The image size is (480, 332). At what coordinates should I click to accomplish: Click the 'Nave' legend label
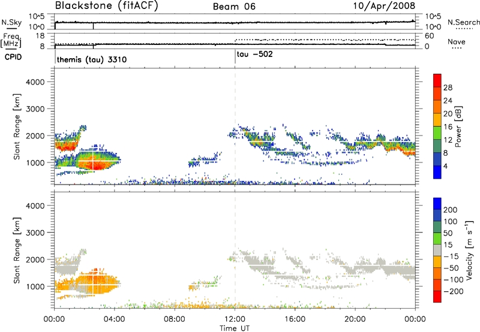[x=457, y=42]
